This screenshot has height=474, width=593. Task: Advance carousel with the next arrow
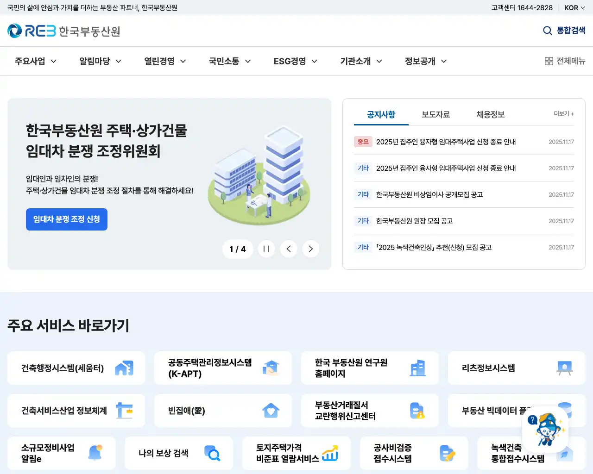tap(310, 249)
